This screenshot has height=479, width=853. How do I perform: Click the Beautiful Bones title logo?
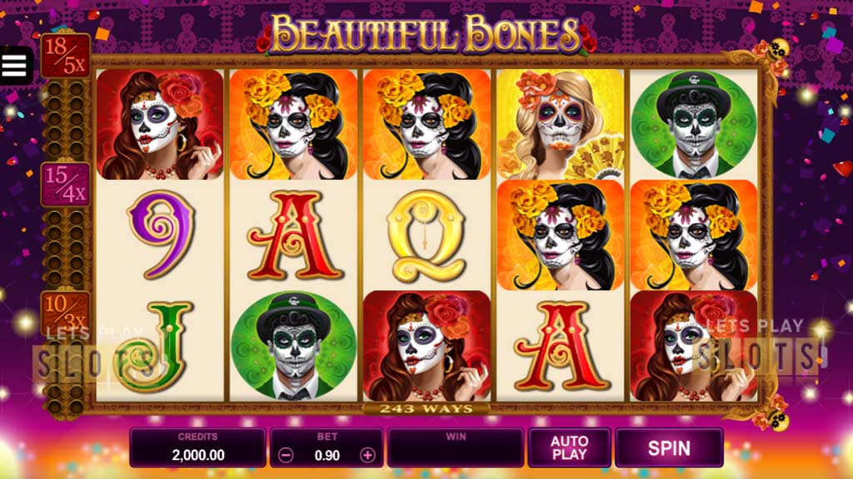426,34
